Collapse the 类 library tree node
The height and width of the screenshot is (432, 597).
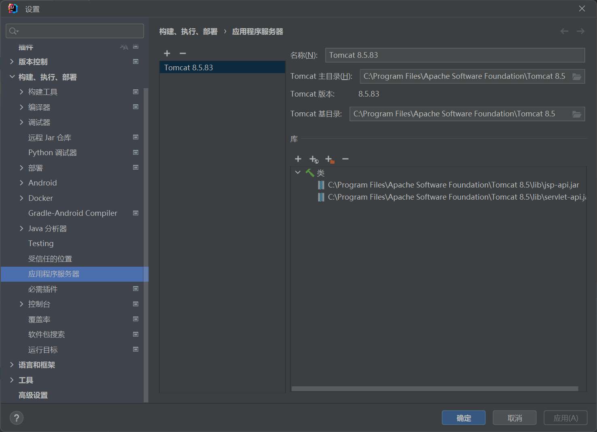[x=298, y=173]
